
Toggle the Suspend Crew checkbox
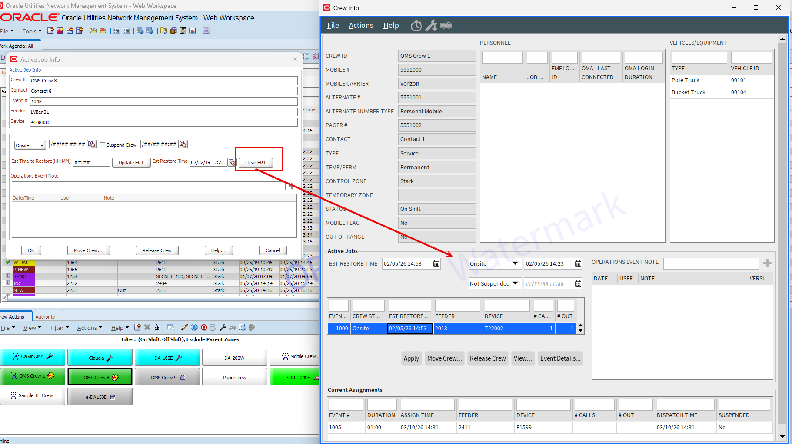click(x=103, y=145)
